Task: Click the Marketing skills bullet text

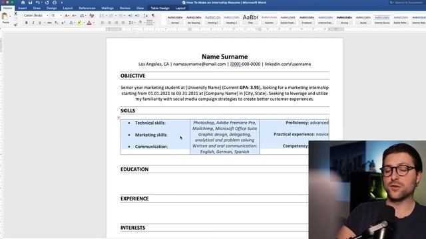Action: [151, 135]
